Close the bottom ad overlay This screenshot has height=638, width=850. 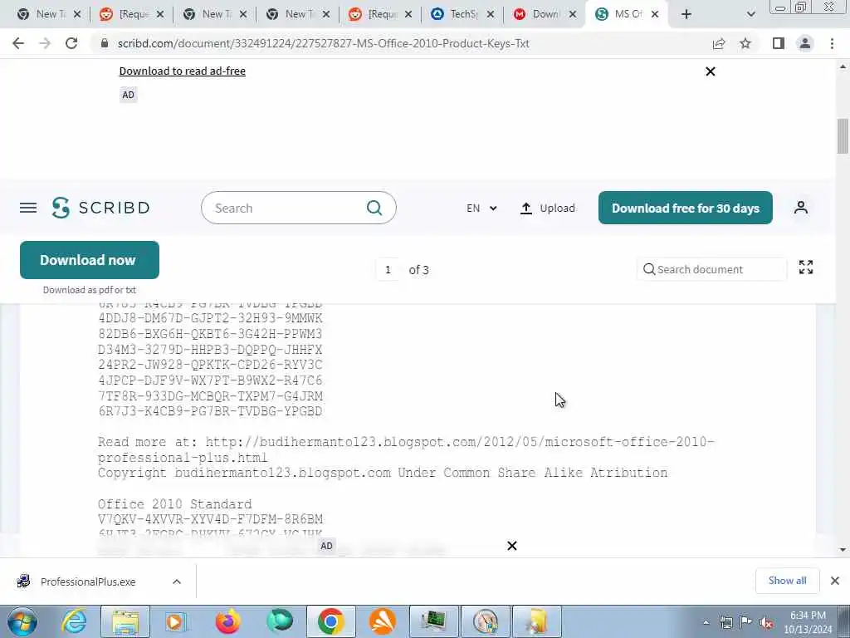click(x=511, y=546)
